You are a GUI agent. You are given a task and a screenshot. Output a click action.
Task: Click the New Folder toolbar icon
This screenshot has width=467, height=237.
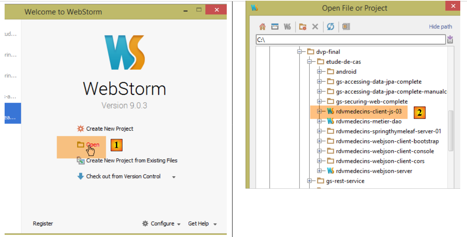click(303, 27)
